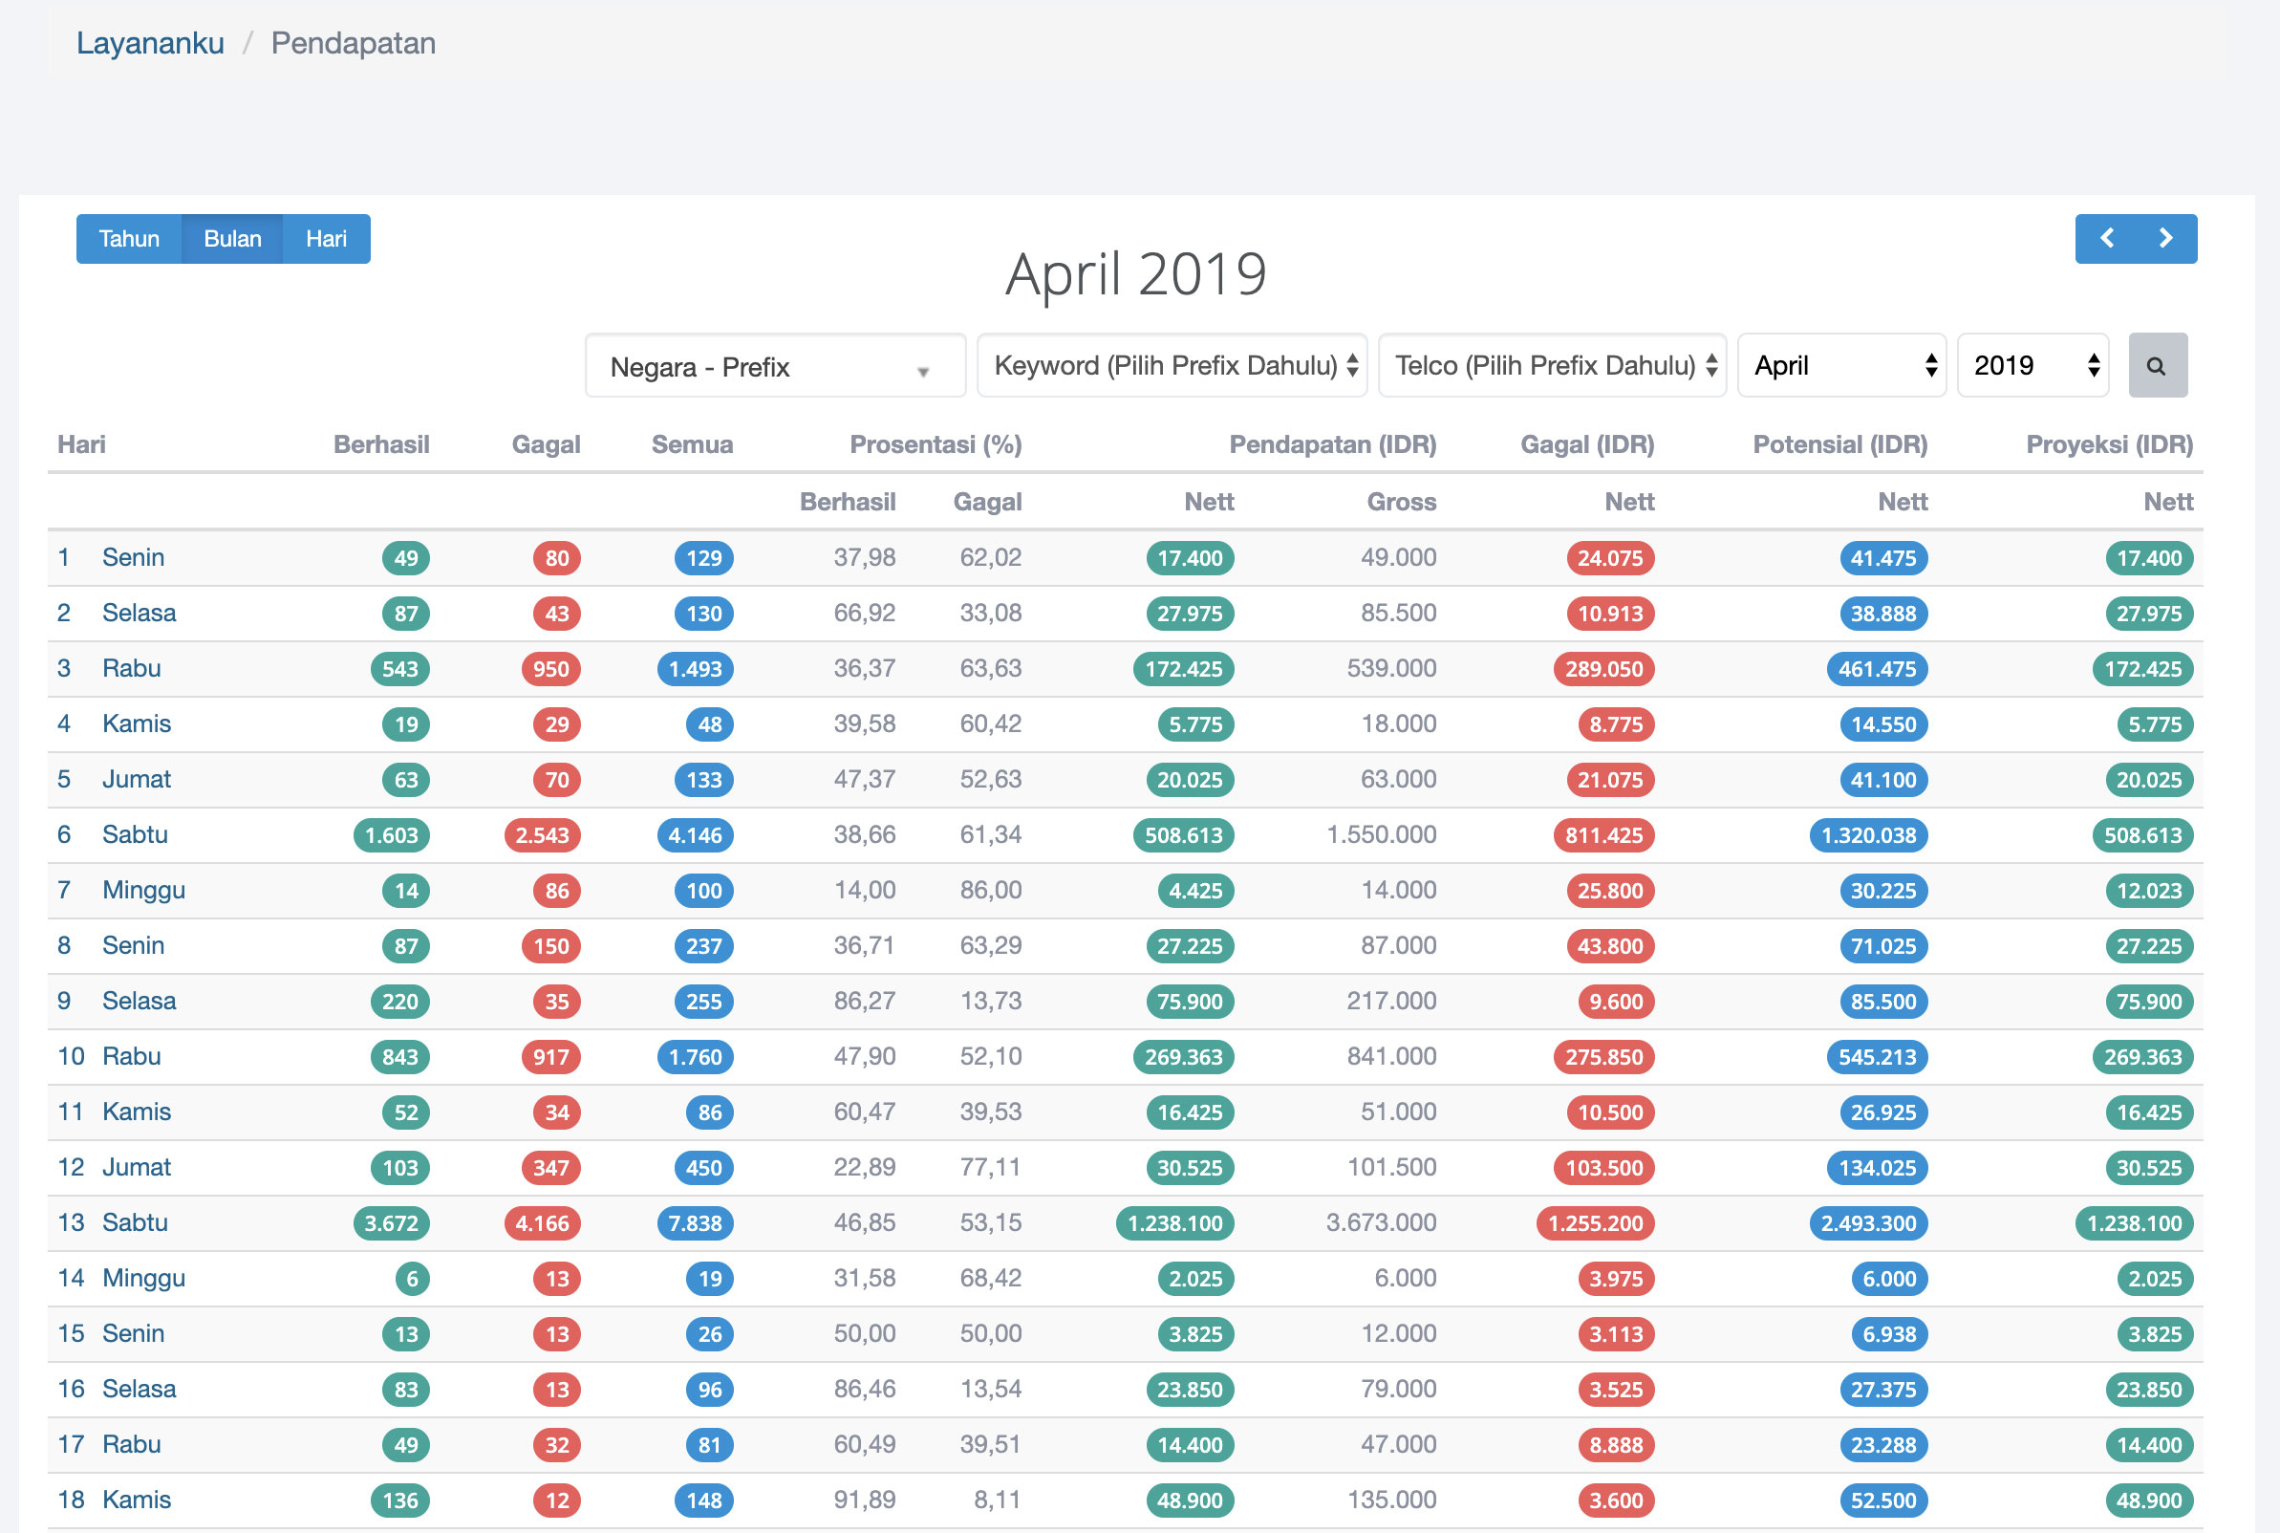Click red Gagal badge 4.166
This screenshot has height=1533, width=2280.
[x=543, y=1223]
